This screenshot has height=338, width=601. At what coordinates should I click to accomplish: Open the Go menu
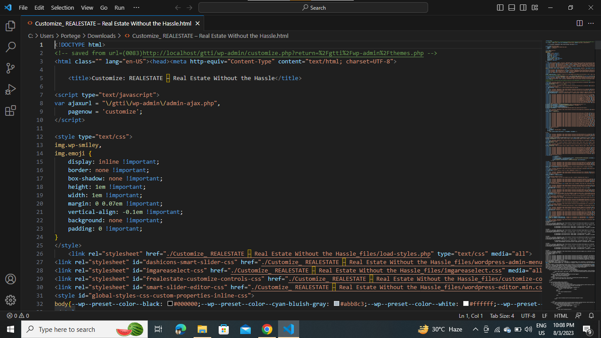[104, 7]
